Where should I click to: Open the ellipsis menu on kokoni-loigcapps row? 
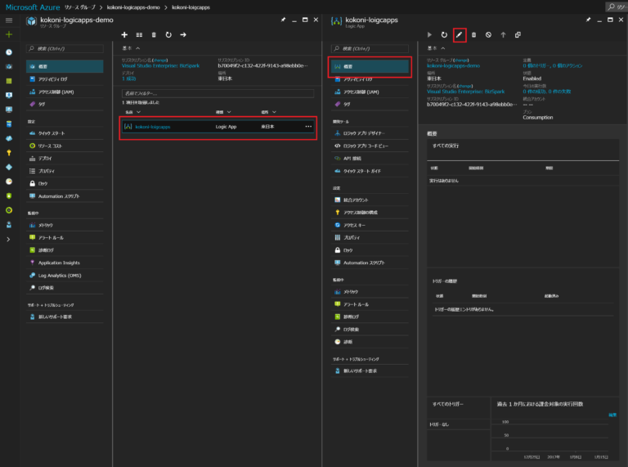(x=308, y=127)
